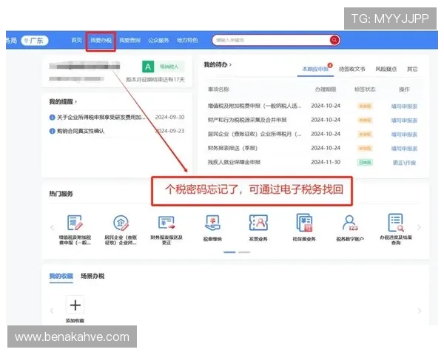Screen dimensions: 444x355
Task: Click 填写申报表 for 居民企业企业所得税 row
Action: tap(404, 135)
